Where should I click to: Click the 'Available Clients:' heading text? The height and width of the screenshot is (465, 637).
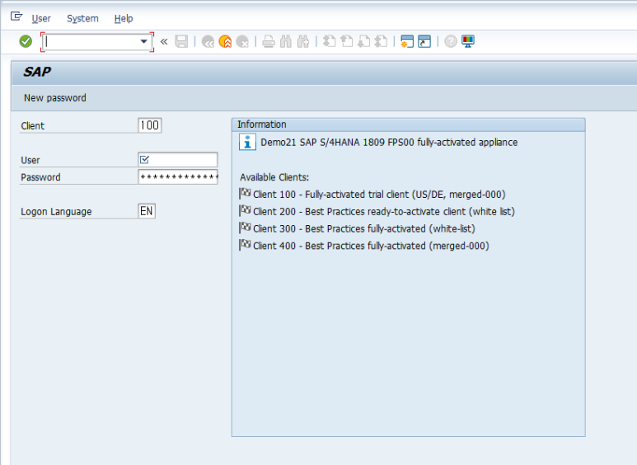274,177
